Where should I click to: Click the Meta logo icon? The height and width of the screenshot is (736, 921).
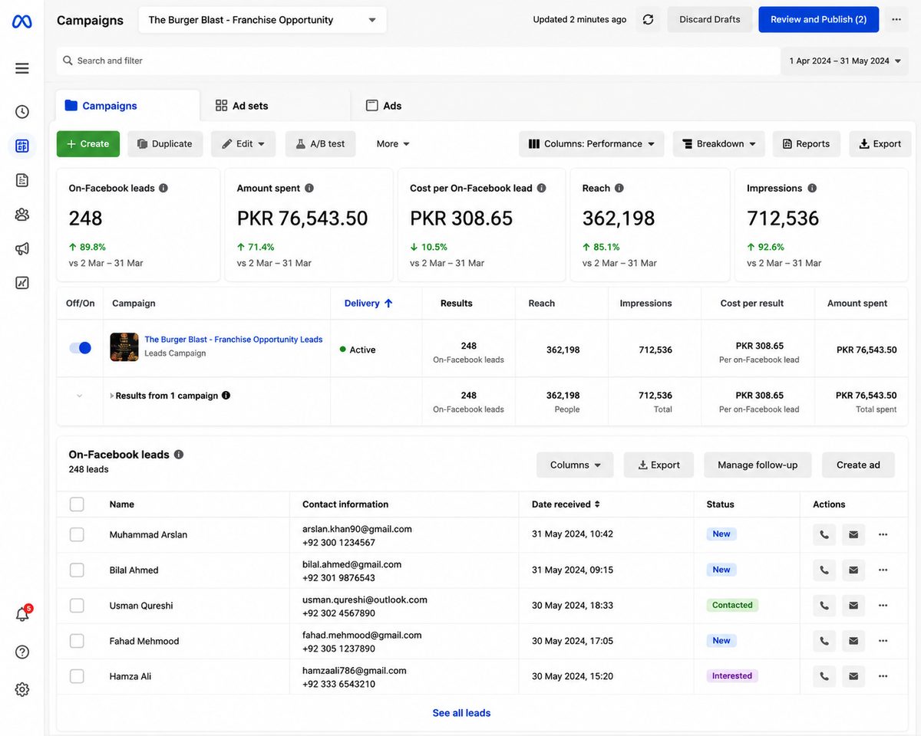(x=21, y=21)
